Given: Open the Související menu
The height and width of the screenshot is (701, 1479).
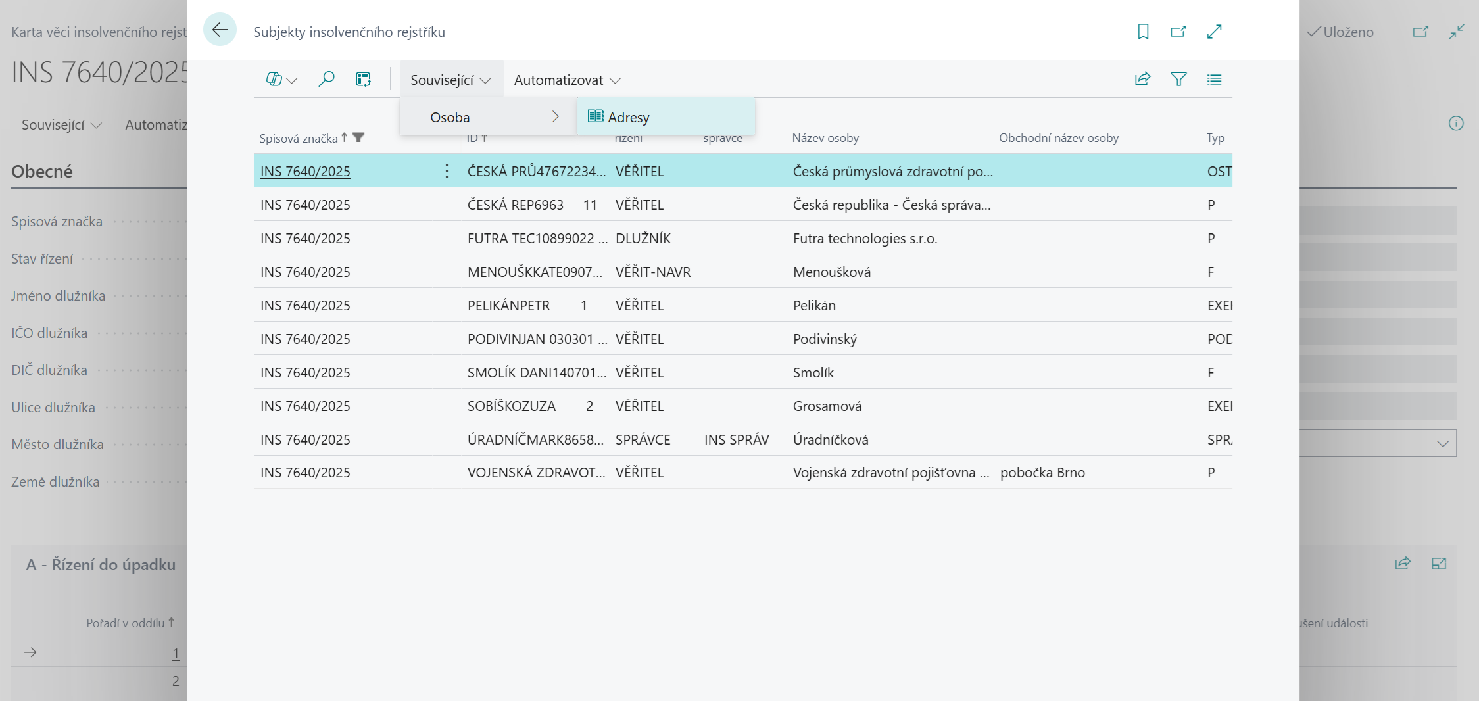Looking at the screenshot, I should coord(450,80).
